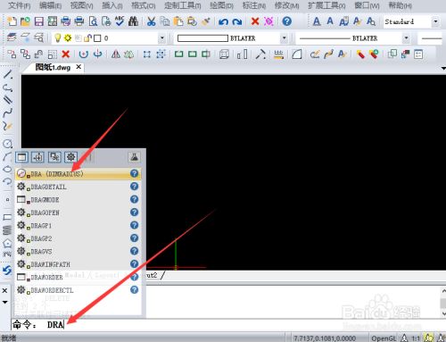Close the 图纸1.dwg tab
The height and width of the screenshot is (342, 446).
pos(78,67)
